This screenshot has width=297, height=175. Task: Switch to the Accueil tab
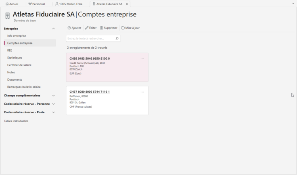click(x=12, y=4)
